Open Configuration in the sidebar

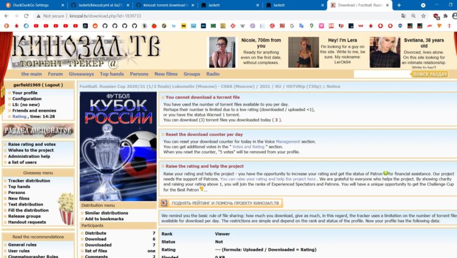pyautogui.click(x=27, y=99)
